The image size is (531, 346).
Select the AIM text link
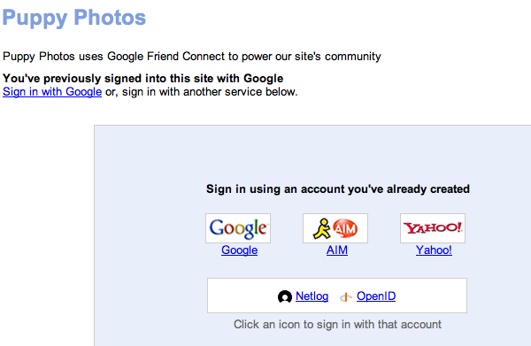point(337,250)
